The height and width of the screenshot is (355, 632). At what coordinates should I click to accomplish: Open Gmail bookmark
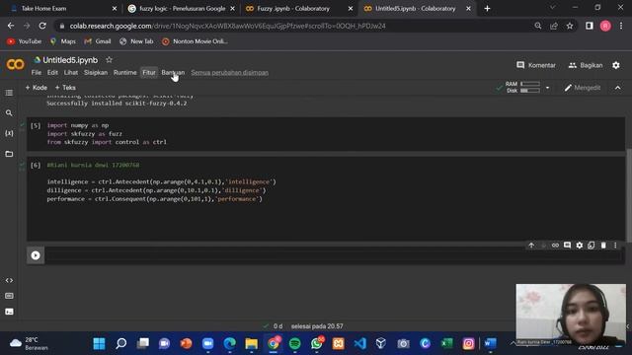(x=98, y=41)
